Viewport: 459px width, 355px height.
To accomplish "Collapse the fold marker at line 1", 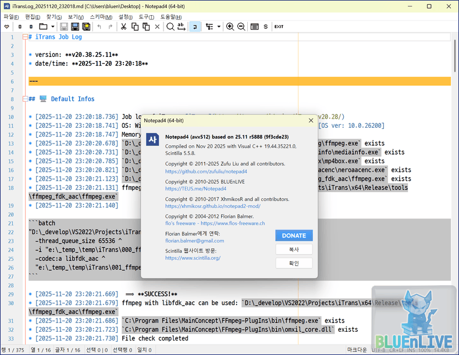I will [24, 37].
